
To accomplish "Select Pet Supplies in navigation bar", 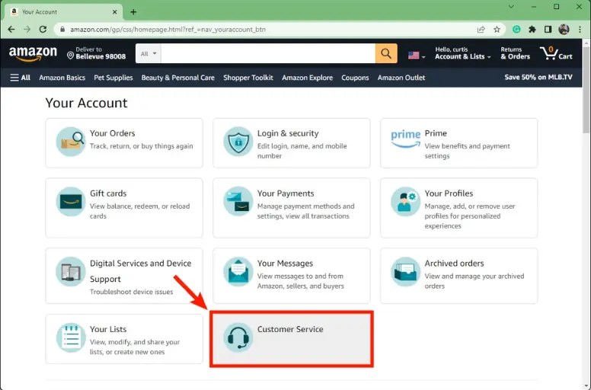I will [113, 78].
